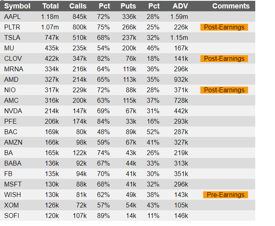Screen dimensions: 275x226
Task: Select the 89% calls percentage for SOFI
Action: 104,216
